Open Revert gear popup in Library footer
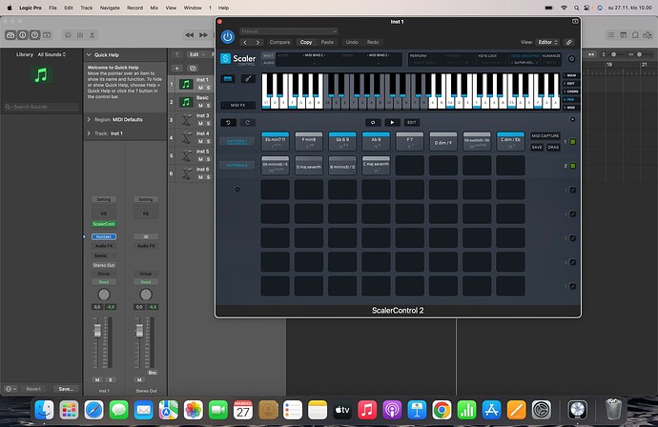 (10, 389)
